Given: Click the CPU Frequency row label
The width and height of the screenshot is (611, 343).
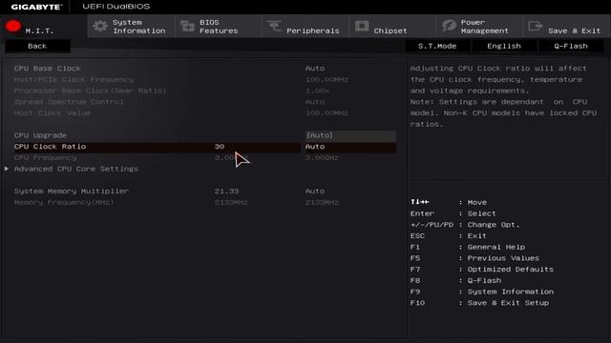Looking at the screenshot, I should (45, 158).
